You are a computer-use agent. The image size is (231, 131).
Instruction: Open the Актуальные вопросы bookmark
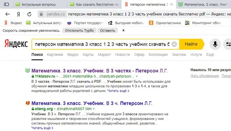(45, 23)
